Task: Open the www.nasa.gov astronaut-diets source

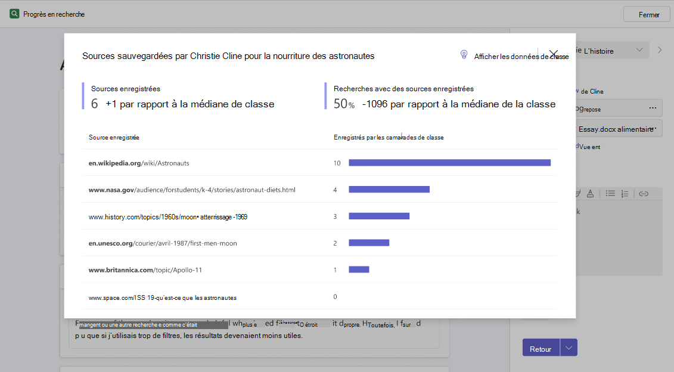Action: click(x=192, y=190)
